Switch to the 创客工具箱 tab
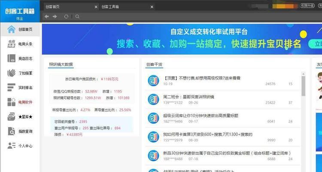Screen dimensions: 322x172 point(127,7)
